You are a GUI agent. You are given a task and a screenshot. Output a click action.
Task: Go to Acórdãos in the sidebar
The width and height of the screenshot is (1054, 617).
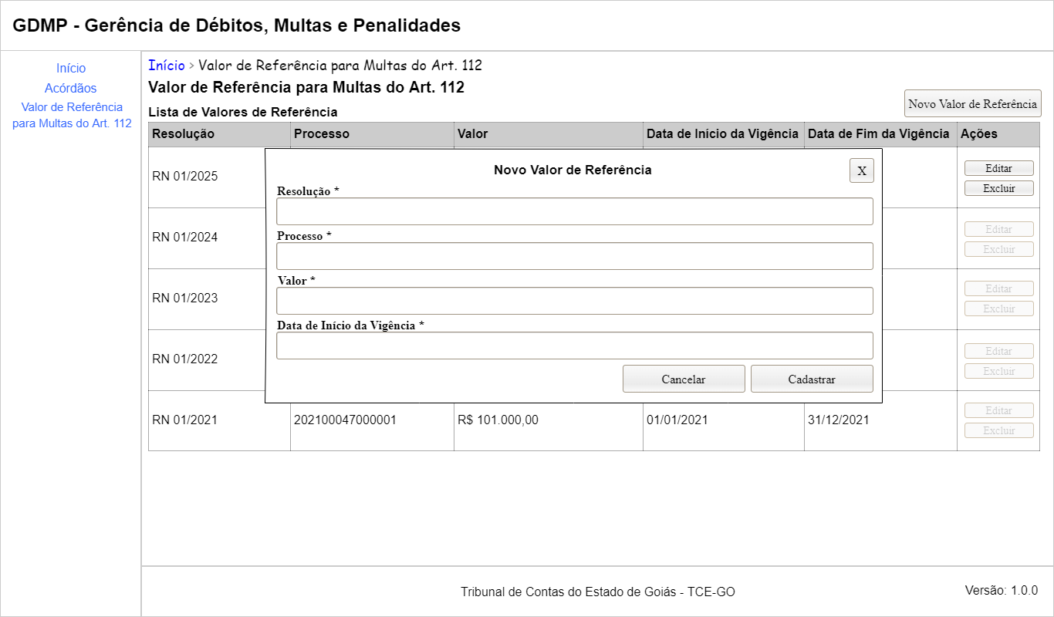tap(71, 89)
